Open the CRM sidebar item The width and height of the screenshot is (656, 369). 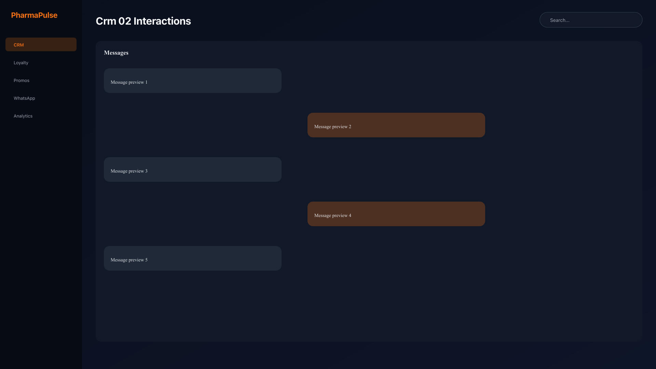pos(41,44)
